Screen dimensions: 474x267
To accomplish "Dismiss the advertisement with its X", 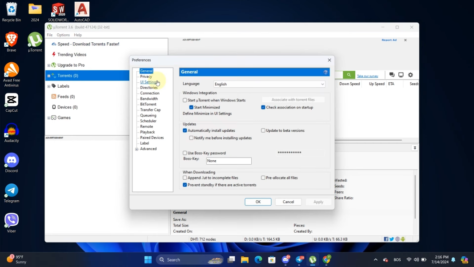I will click(x=406, y=40).
